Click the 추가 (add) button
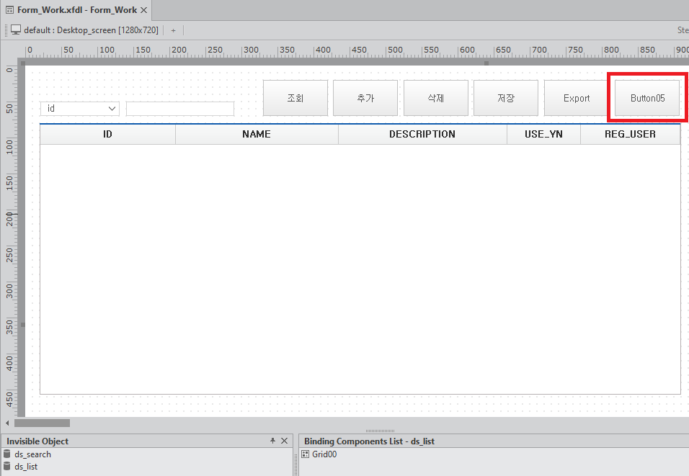Screen dimensions: 689x476 pyautogui.click(x=365, y=98)
